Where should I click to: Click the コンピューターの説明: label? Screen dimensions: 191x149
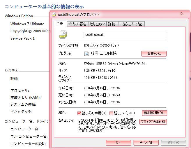point(28,144)
